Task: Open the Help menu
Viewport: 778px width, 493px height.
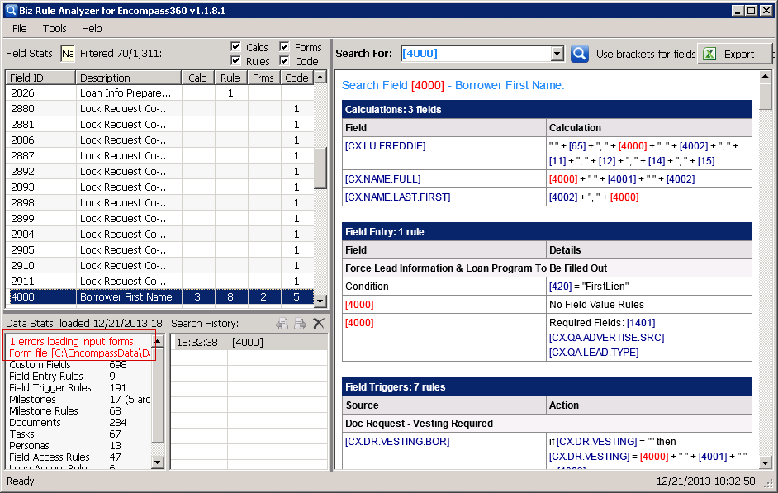Action: coord(92,28)
